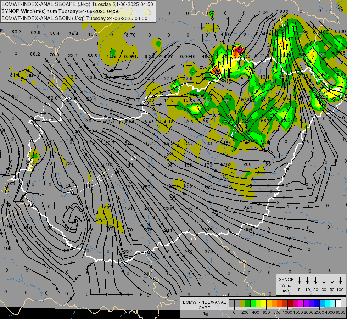The width and height of the screenshot is (347, 319).
Task: Click the map value 349
Action: point(248,208)
